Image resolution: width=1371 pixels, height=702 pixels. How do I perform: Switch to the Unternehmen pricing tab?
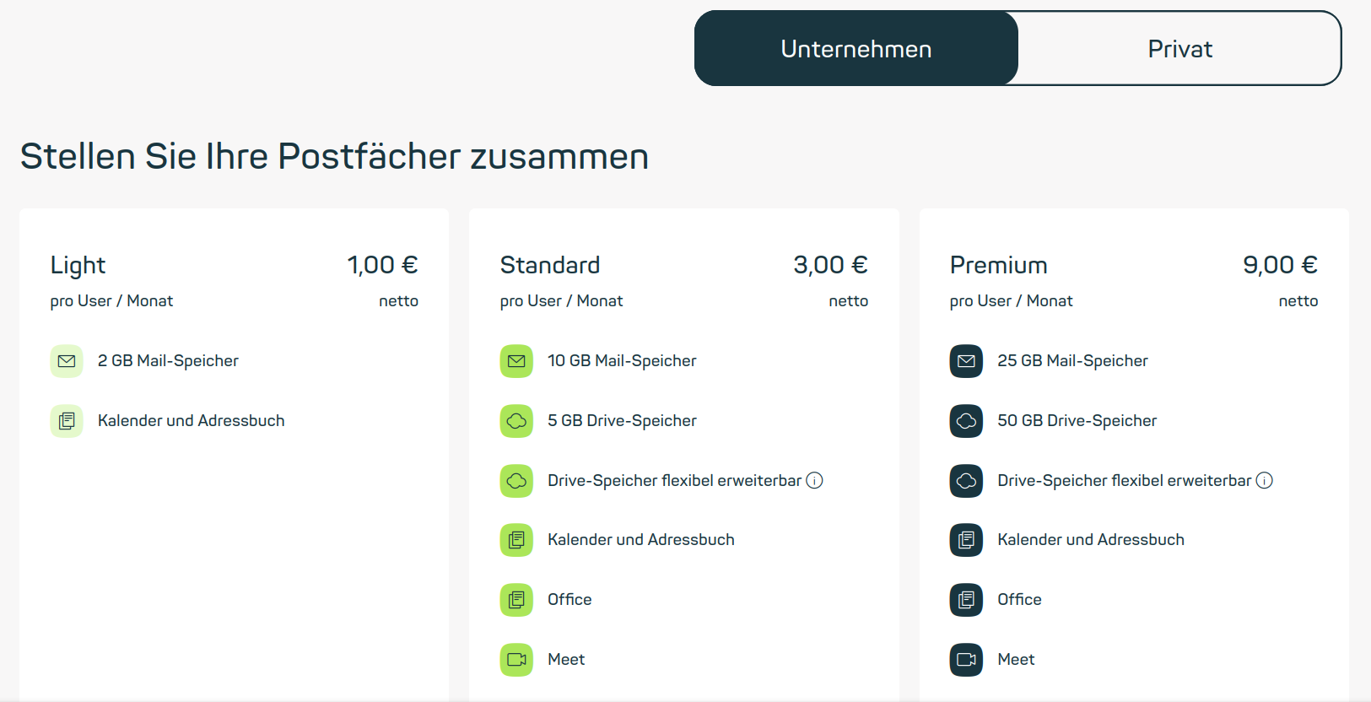pyautogui.click(x=856, y=49)
